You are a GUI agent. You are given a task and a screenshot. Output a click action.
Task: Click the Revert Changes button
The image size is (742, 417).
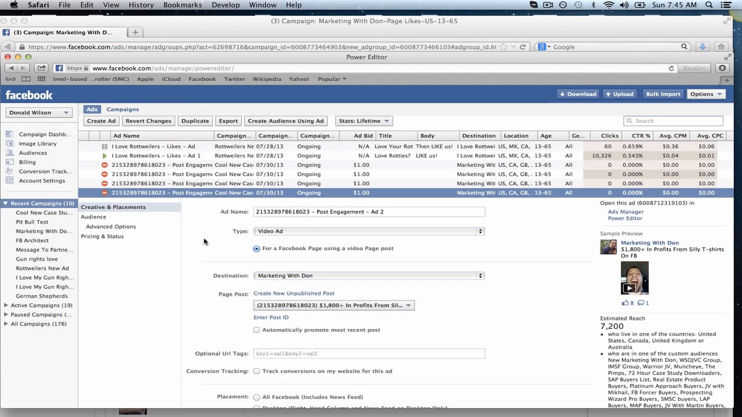coord(148,121)
